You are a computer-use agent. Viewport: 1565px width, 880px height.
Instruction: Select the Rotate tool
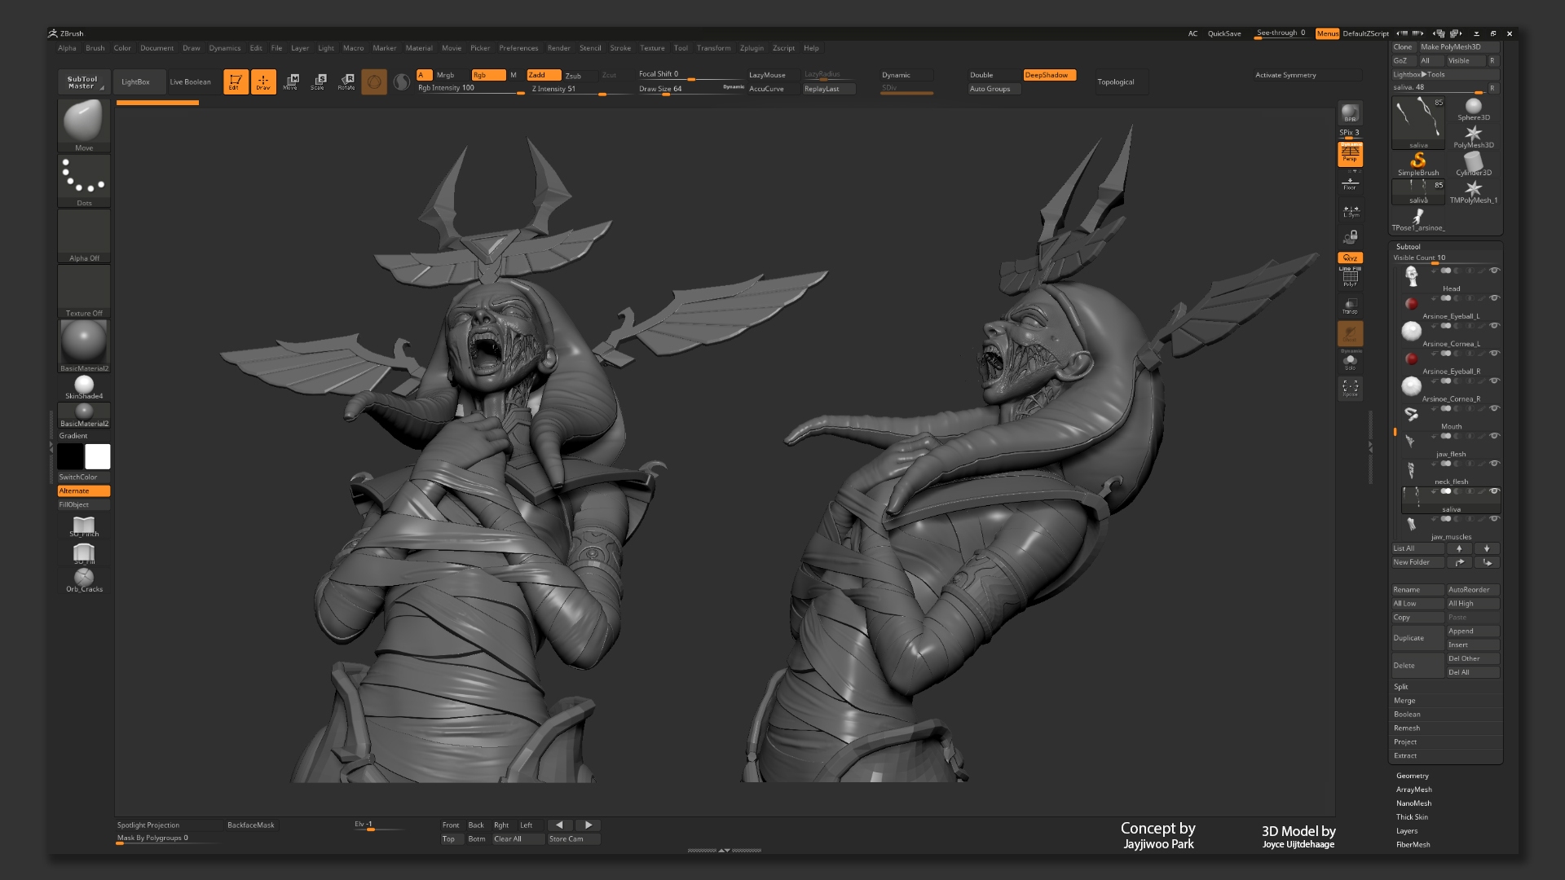[x=346, y=81]
